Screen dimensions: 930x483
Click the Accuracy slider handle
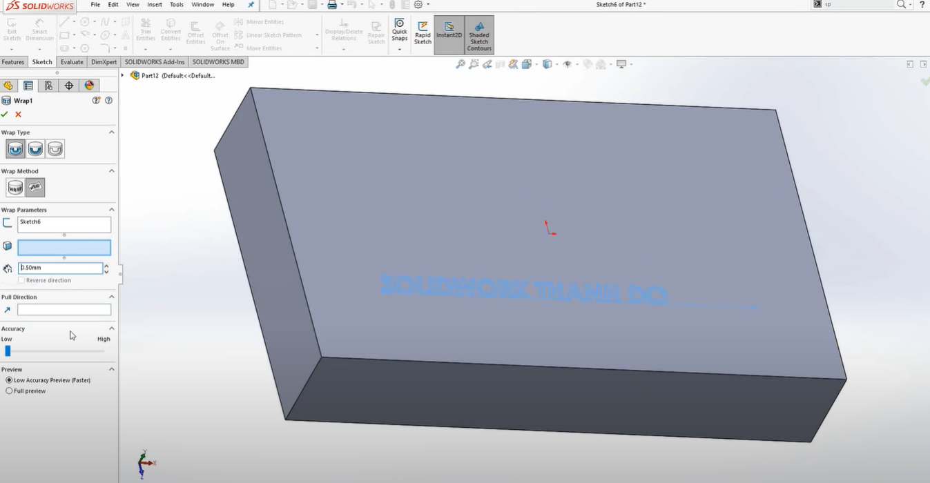coord(8,351)
